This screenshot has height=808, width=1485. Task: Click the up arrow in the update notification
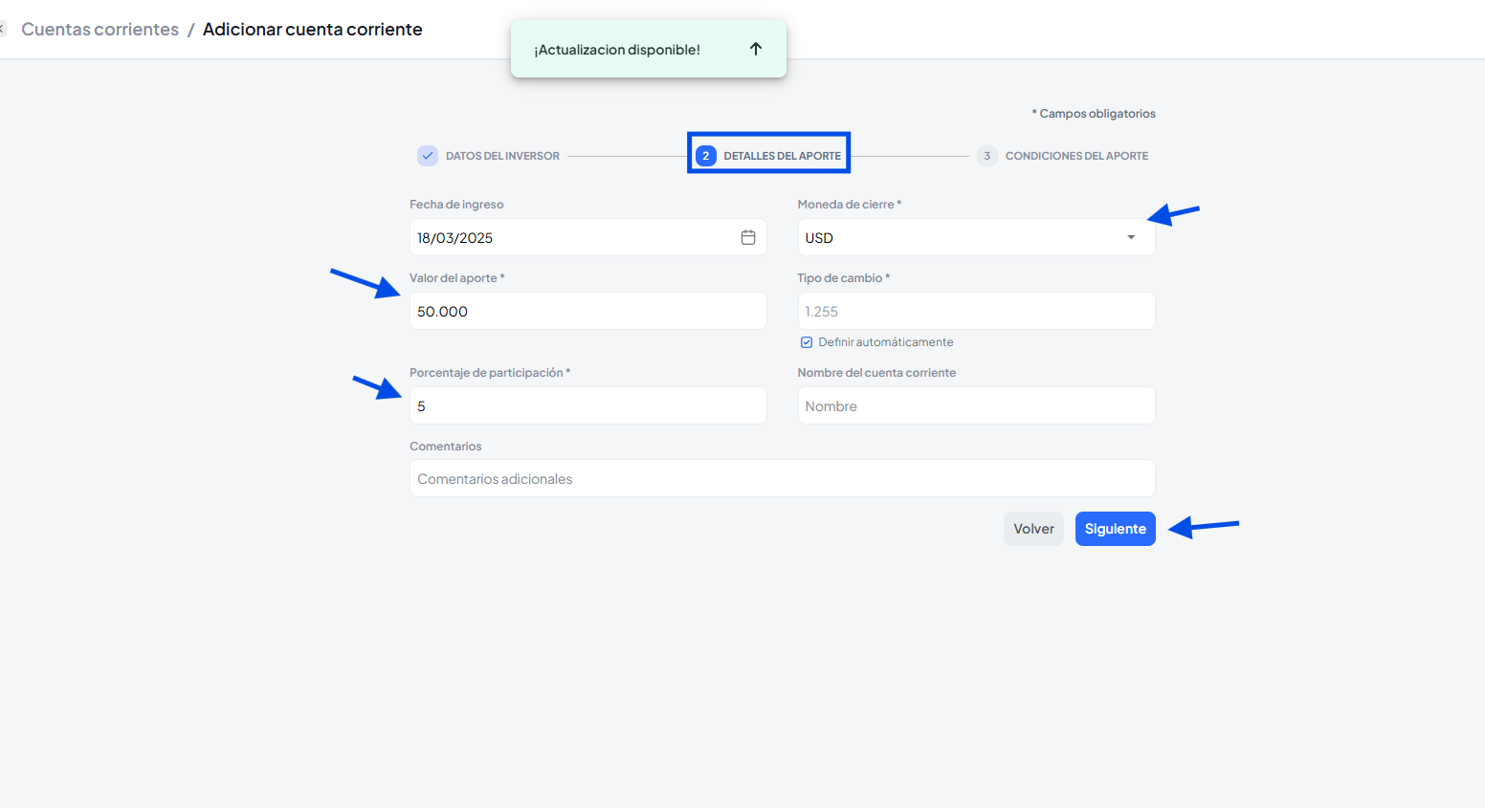(755, 49)
